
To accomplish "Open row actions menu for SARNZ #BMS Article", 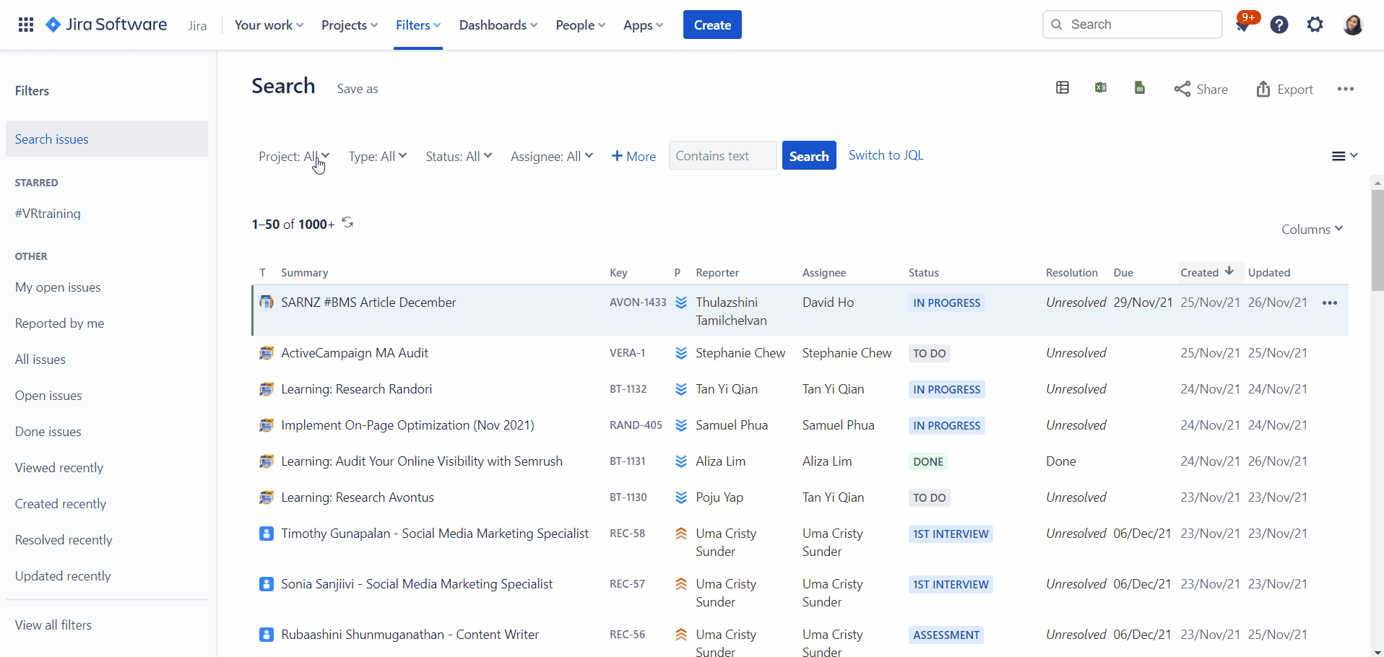I will pos(1330,303).
